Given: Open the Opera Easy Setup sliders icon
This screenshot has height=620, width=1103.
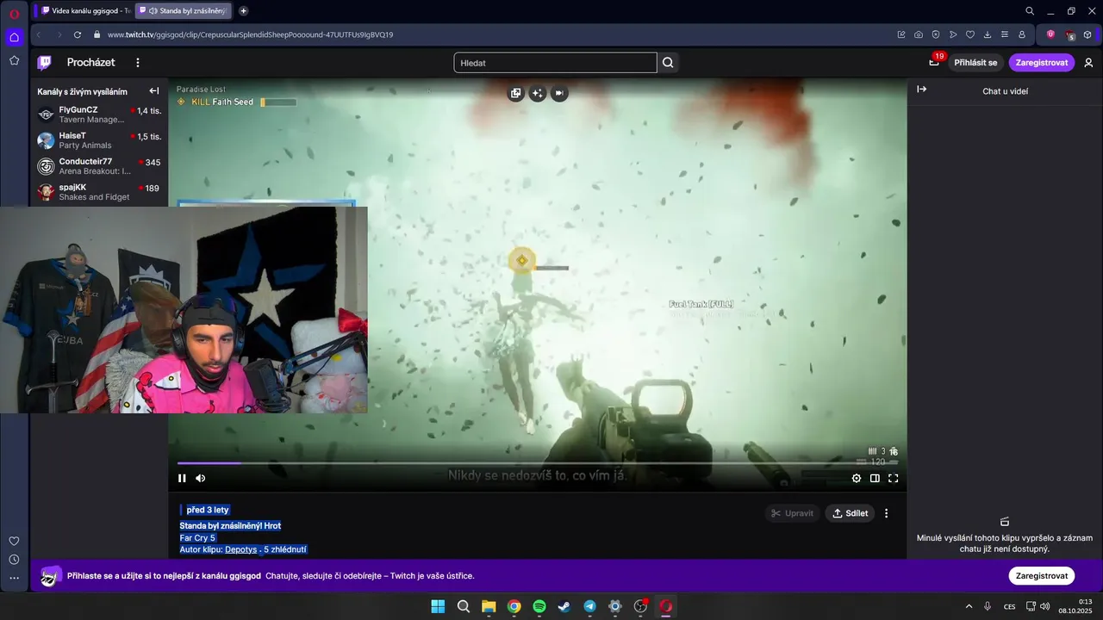Looking at the screenshot, I should click(1005, 34).
